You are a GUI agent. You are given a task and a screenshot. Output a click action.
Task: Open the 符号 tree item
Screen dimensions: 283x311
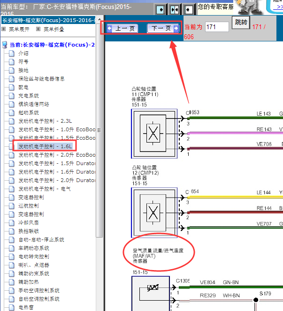click(x=23, y=62)
